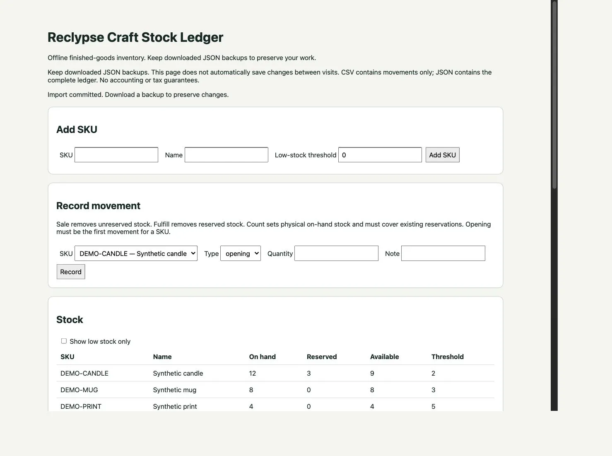Click the Stock section heading

(70, 320)
